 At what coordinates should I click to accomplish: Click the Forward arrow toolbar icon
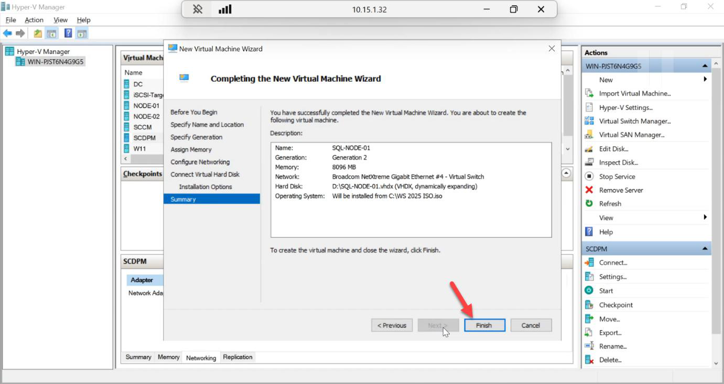(20, 34)
